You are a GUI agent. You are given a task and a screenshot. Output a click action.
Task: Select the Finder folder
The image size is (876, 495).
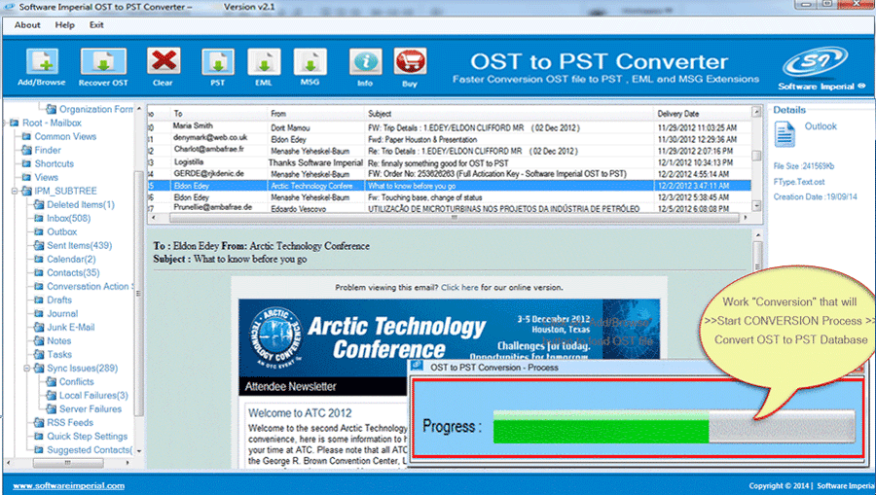tap(48, 150)
